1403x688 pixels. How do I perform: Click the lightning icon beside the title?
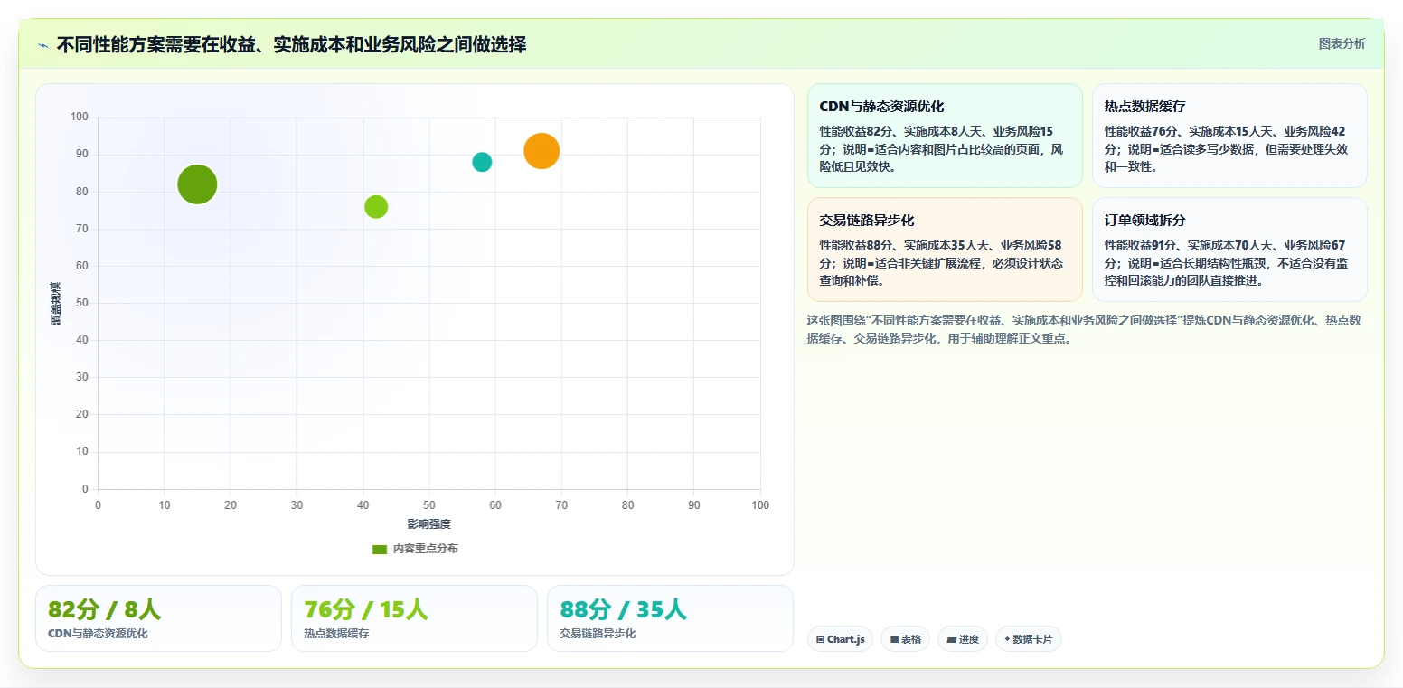point(42,45)
